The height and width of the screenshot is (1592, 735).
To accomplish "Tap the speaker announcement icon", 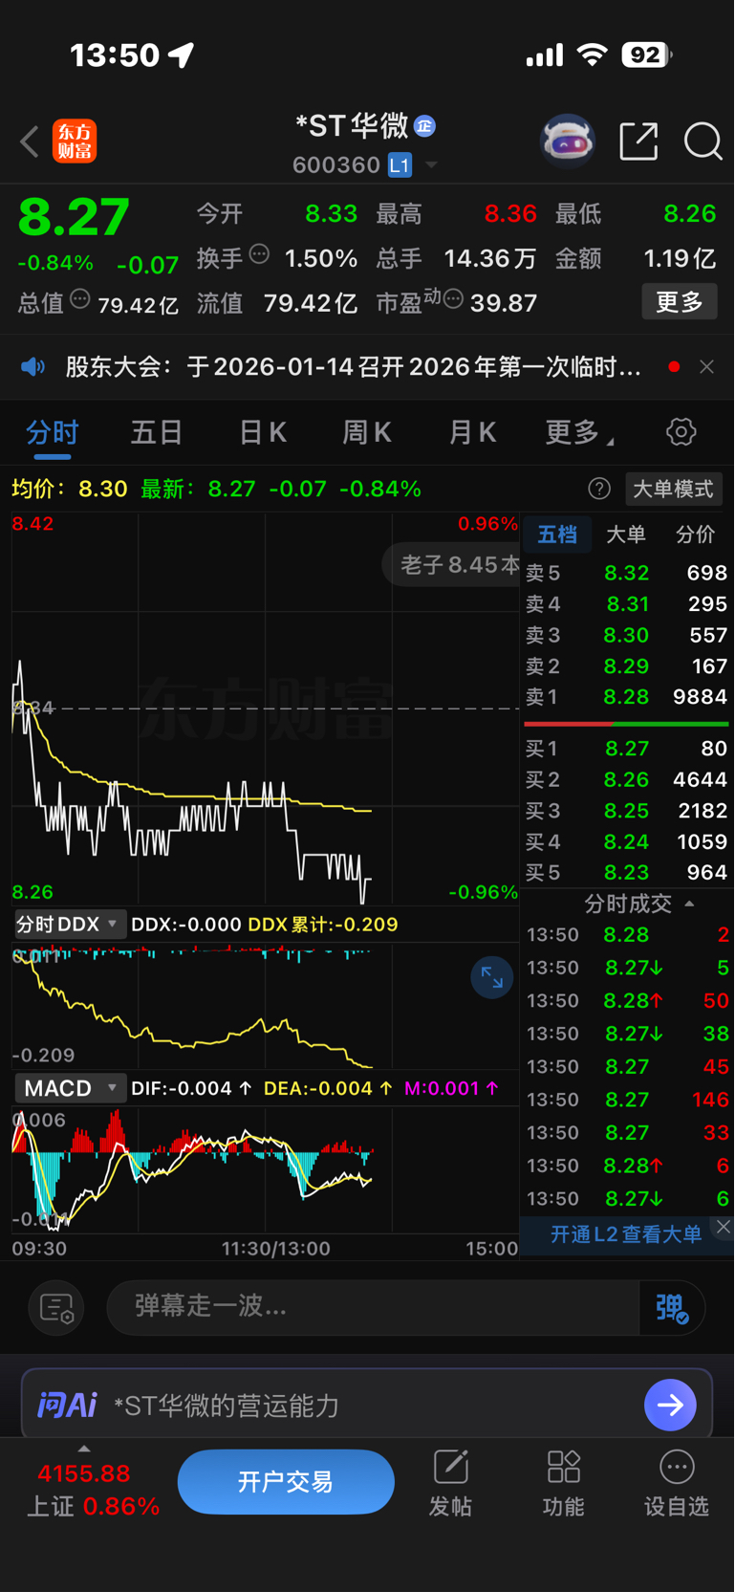I will click(33, 367).
